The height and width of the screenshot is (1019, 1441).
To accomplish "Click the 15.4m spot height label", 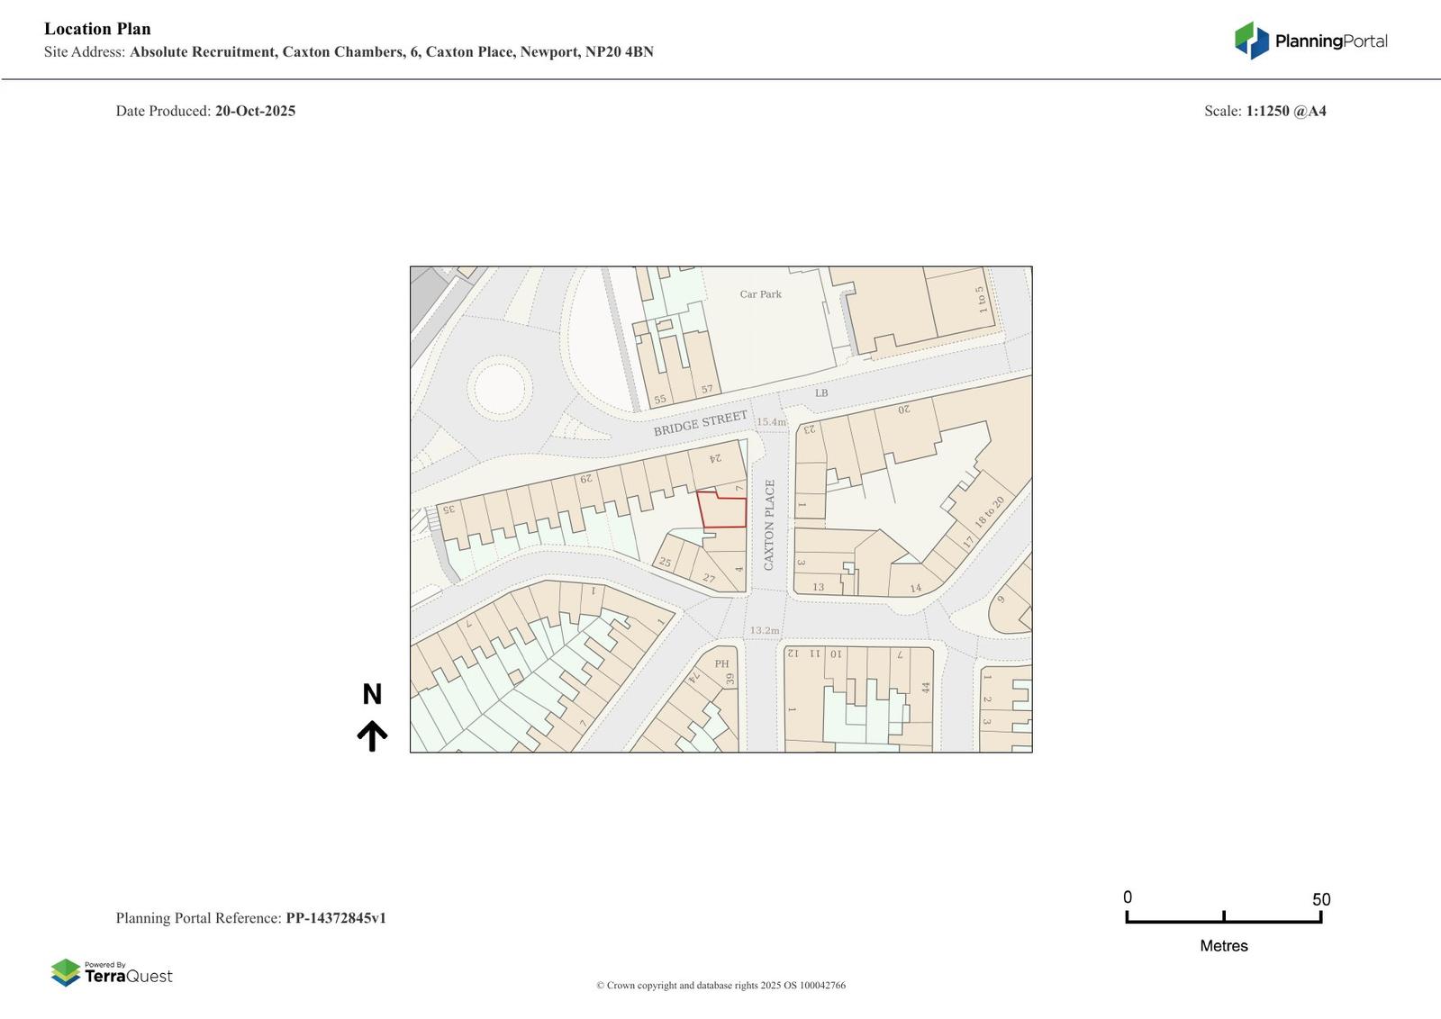I will [x=771, y=422].
